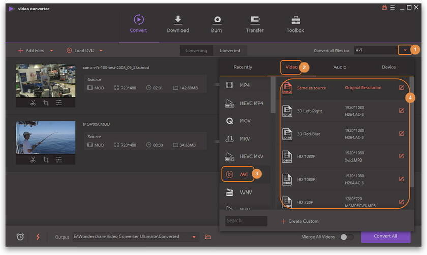Choose the 3D Left-Right preset

click(343, 111)
